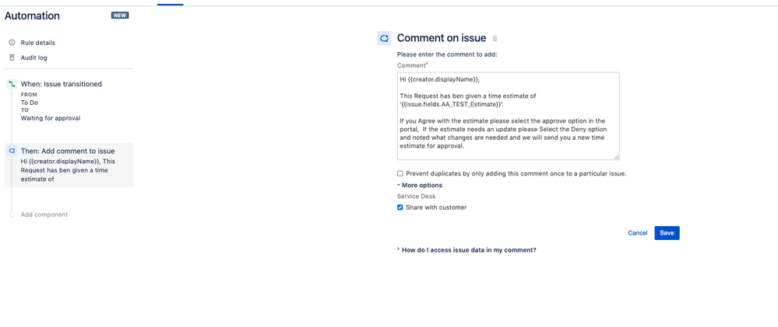Click the empty Add component circle
This screenshot has height=327, width=778.
click(x=12, y=214)
